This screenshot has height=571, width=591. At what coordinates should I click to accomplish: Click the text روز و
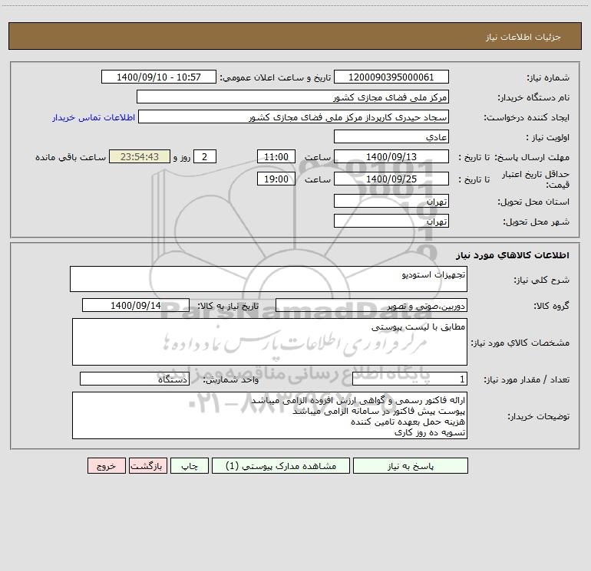point(182,157)
